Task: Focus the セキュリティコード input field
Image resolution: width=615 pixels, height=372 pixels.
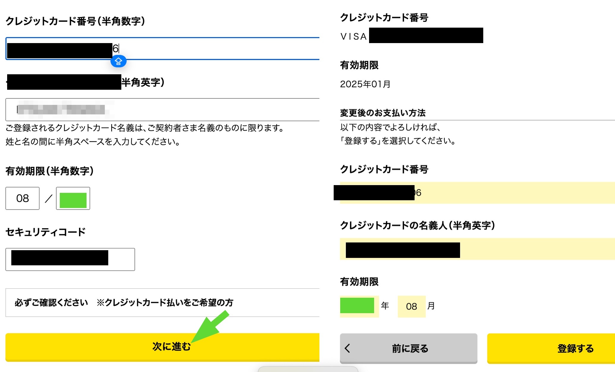Action: (70, 259)
